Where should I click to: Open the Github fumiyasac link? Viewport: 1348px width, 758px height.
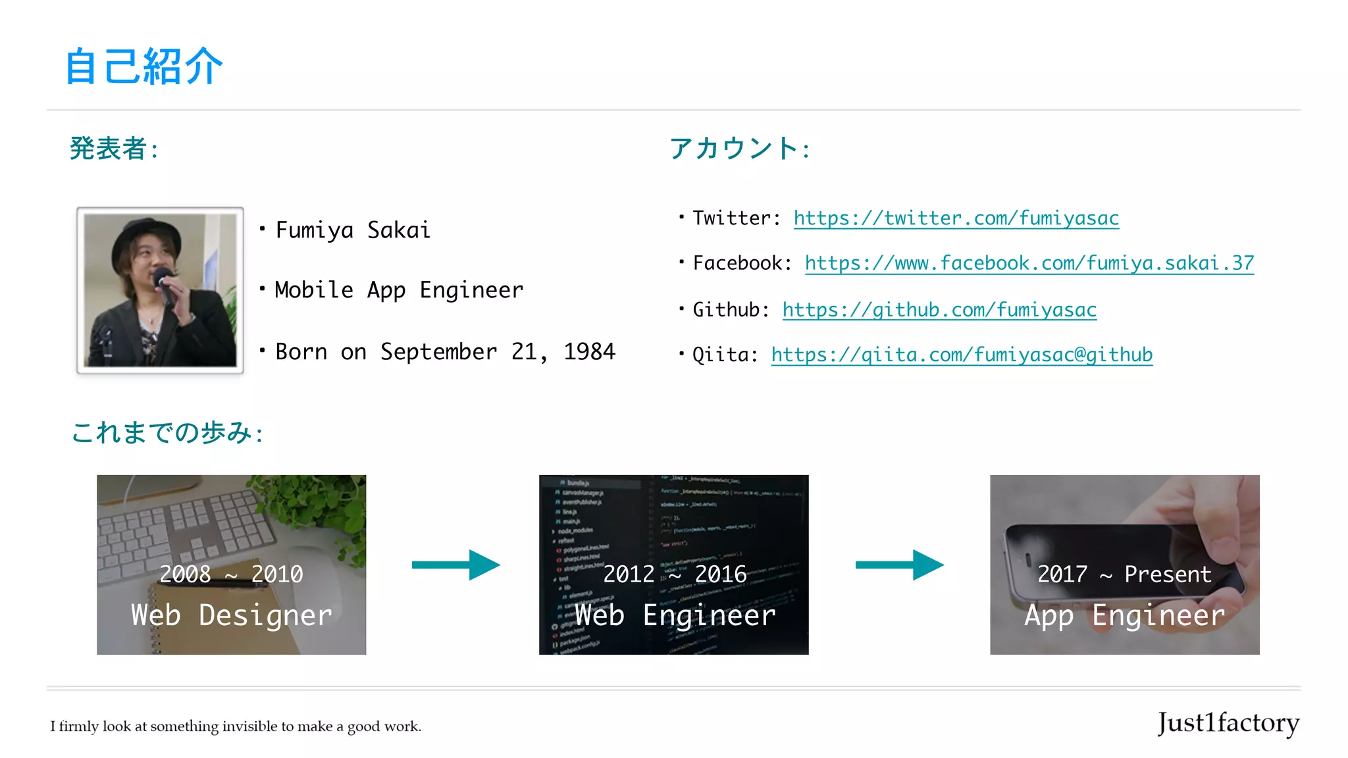coord(939,310)
